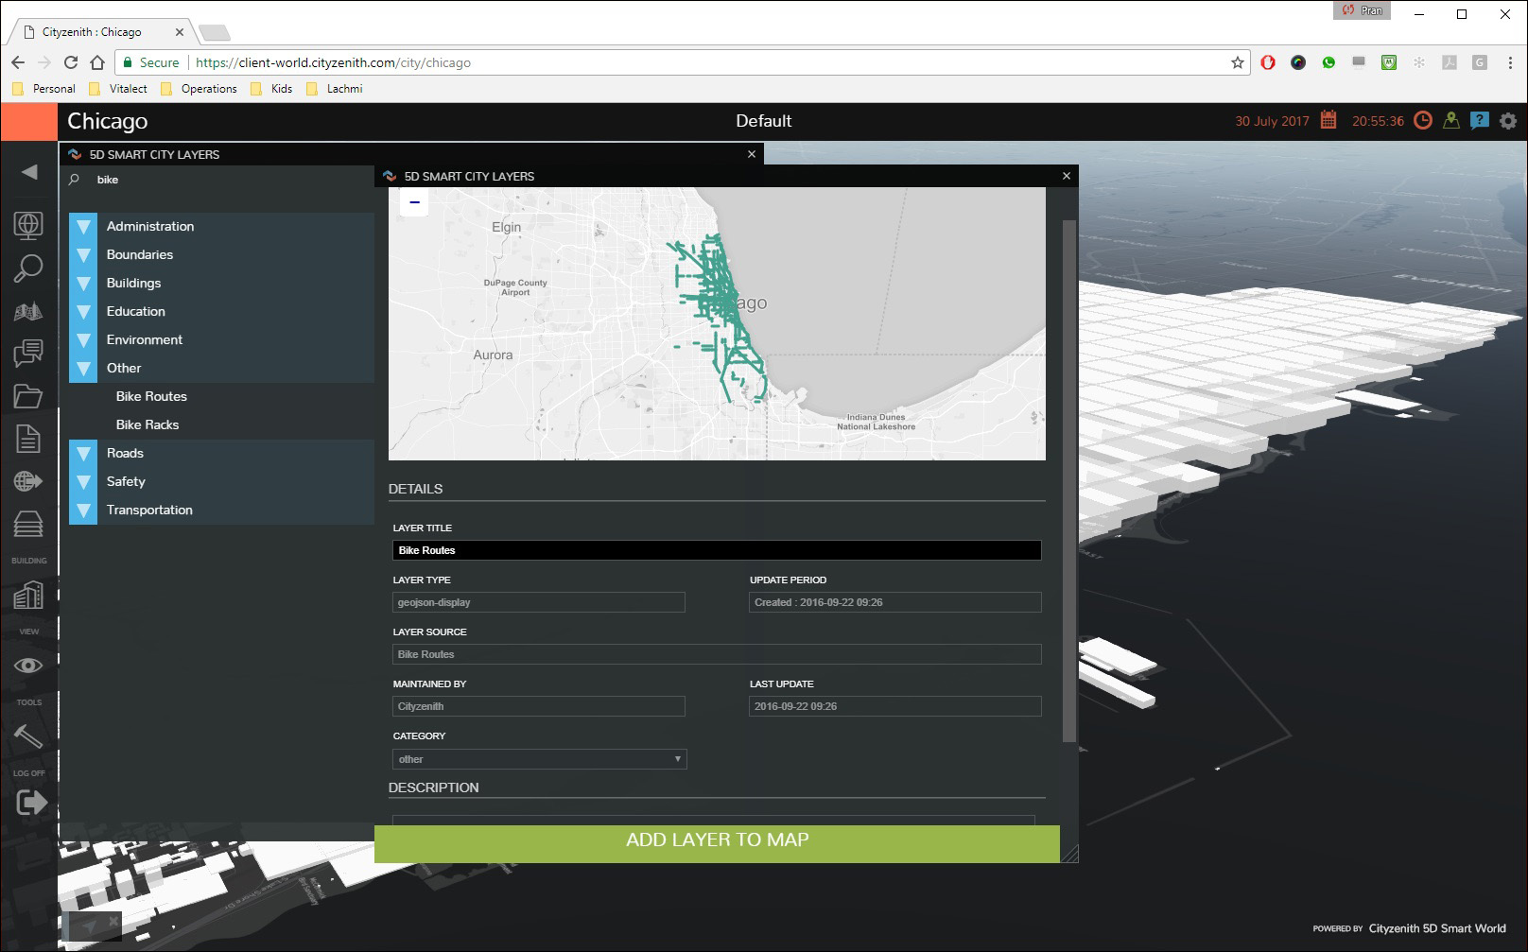
Task: Click the View eye icon in sidebar
Action: [x=28, y=666]
